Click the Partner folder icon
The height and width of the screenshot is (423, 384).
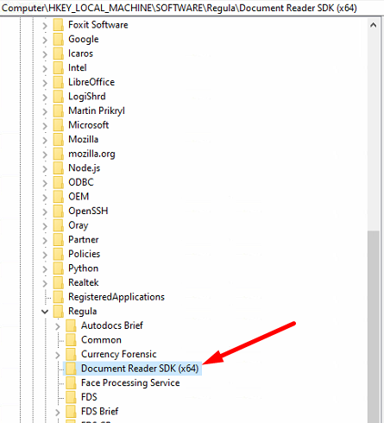[x=59, y=240]
